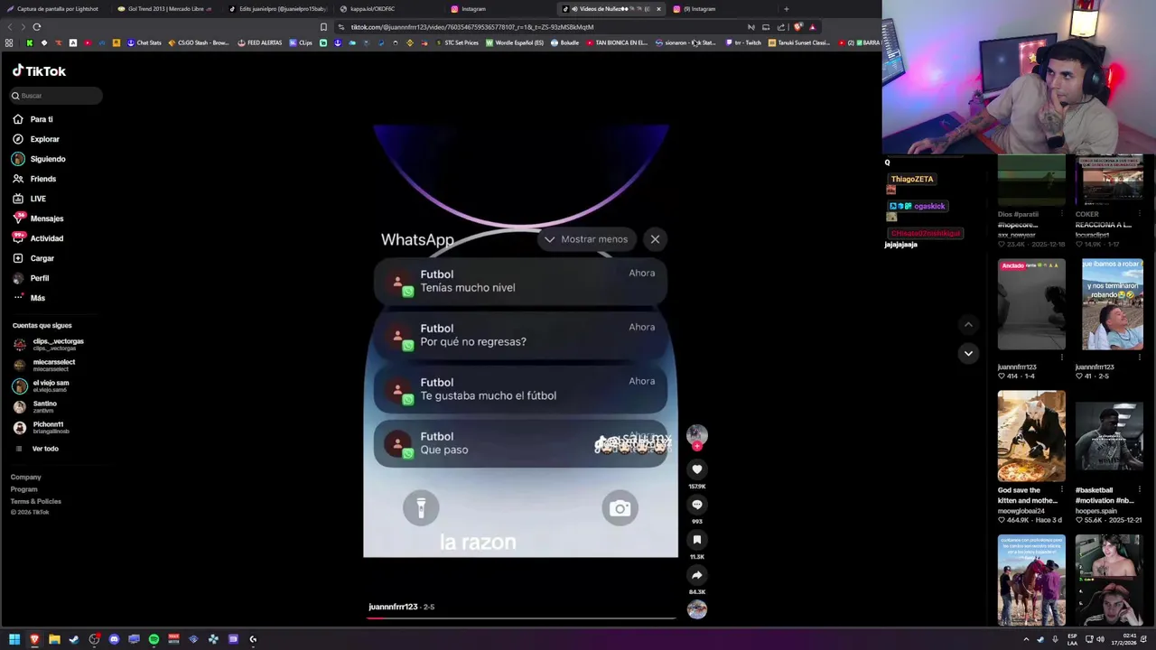This screenshot has height=650, width=1156.
Task: Open the Brave Shields lion icon
Action: tap(797, 27)
